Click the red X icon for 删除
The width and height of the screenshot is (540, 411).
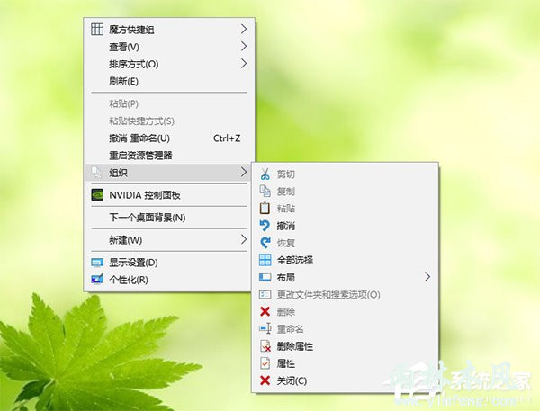[265, 311]
